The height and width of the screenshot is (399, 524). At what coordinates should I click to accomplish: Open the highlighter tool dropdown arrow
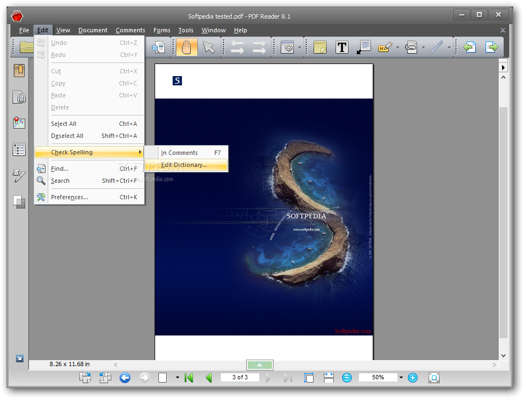[x=397, y=48]
